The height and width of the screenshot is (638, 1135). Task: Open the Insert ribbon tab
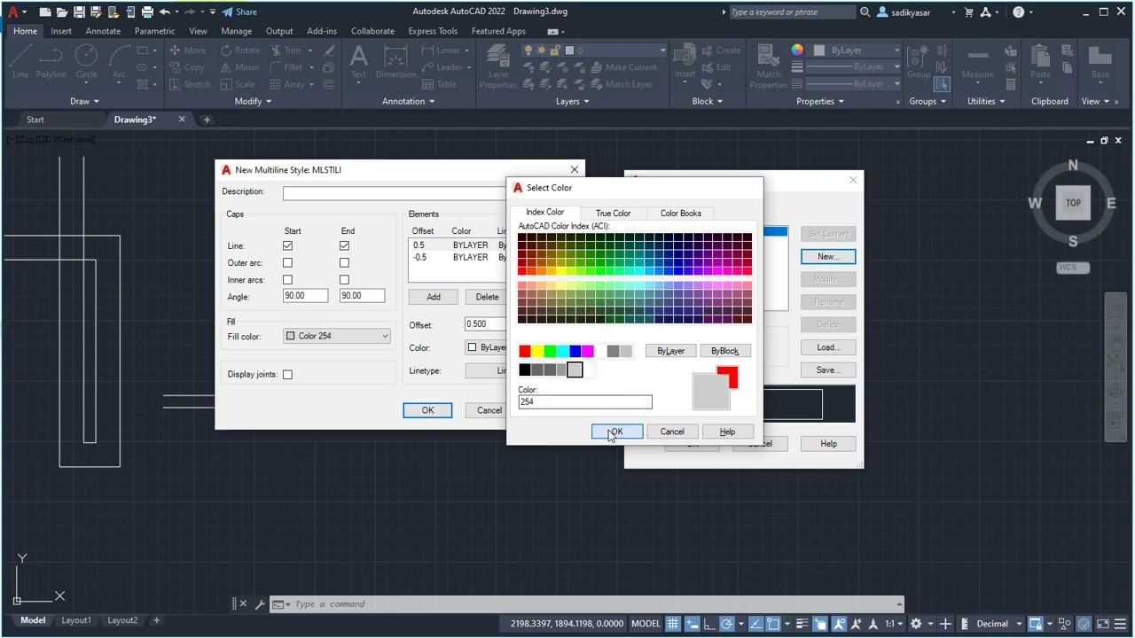[x=61, y=31]
